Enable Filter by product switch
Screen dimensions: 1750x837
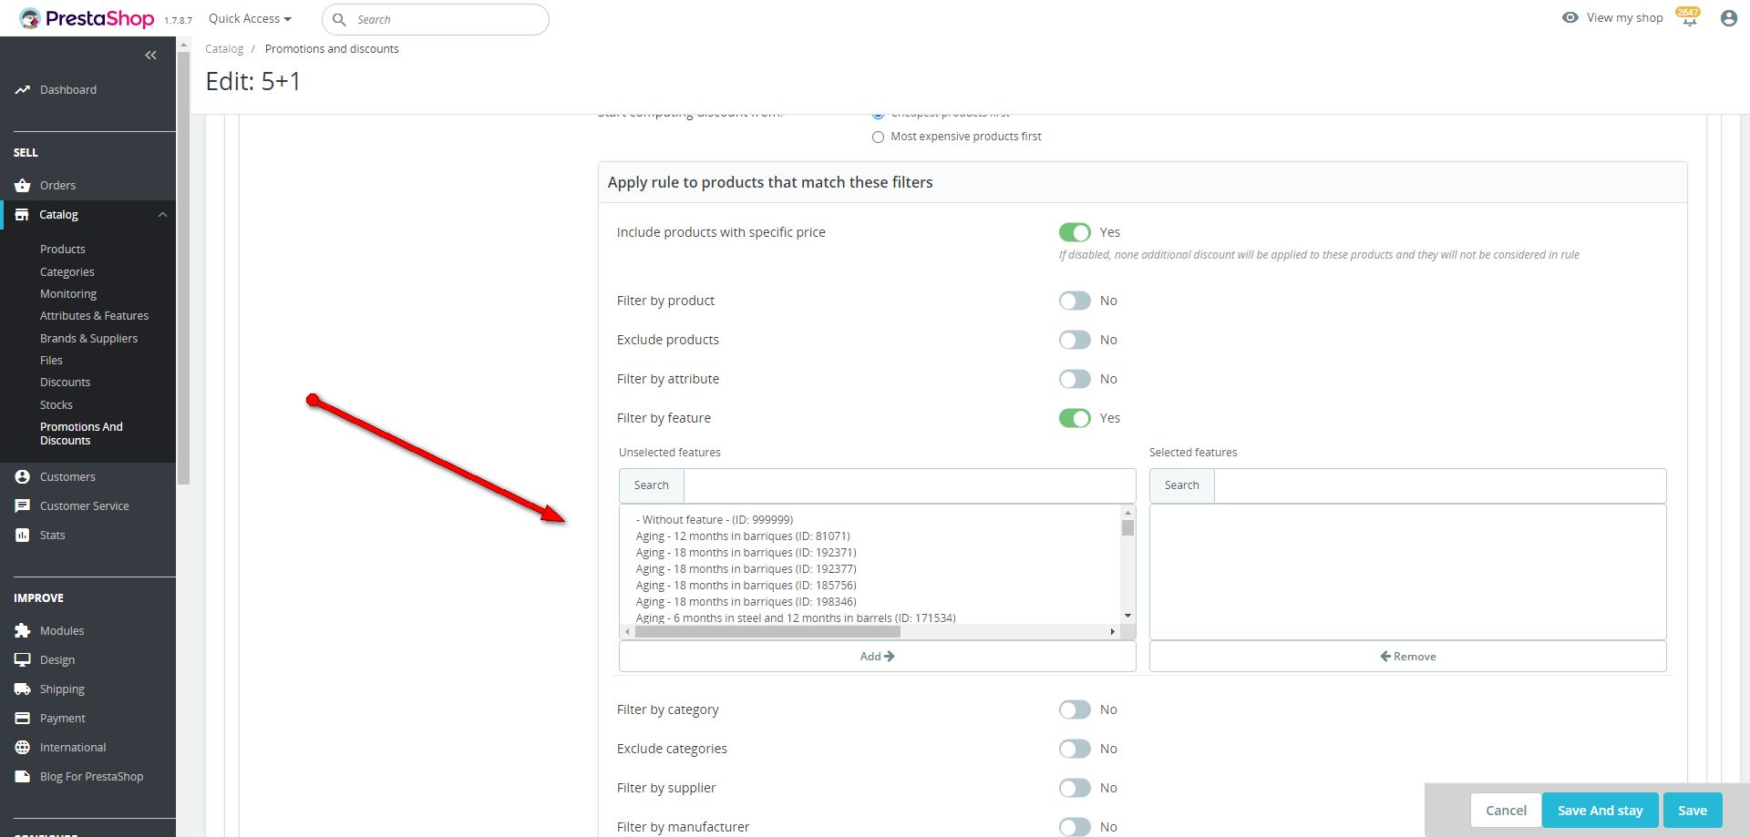click(1075, 301)
